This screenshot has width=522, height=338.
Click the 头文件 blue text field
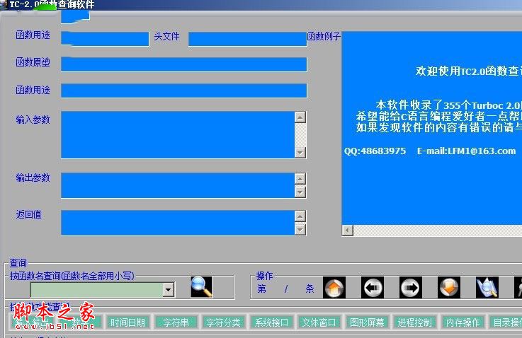pos(248,39)
